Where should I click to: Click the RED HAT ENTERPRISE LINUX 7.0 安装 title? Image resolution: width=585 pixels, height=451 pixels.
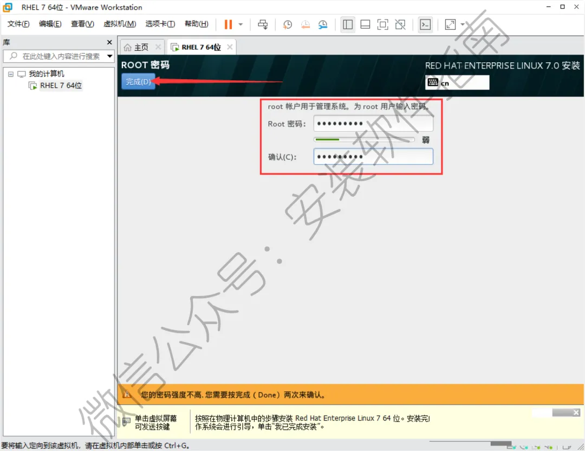[502, 66]
